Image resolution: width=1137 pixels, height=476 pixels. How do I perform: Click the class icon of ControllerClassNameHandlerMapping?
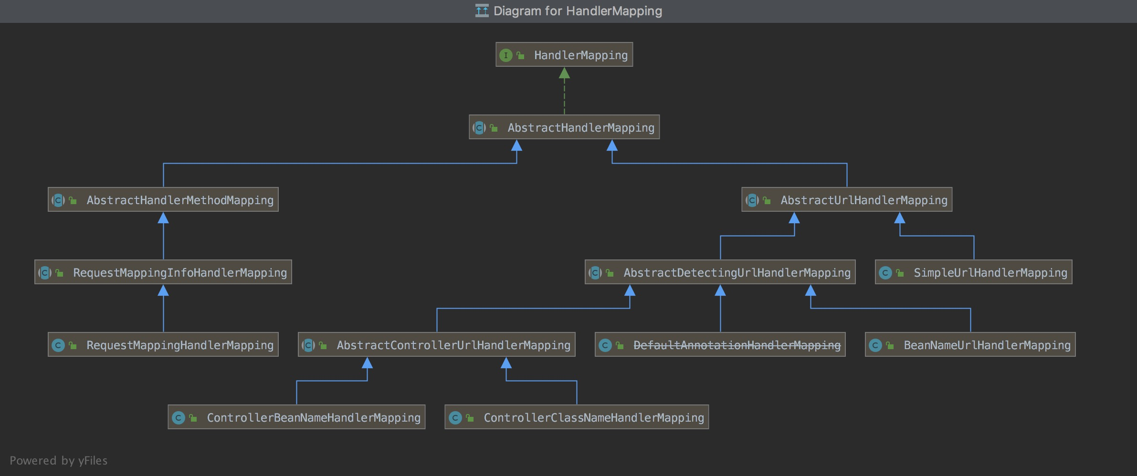click(455, 418)
